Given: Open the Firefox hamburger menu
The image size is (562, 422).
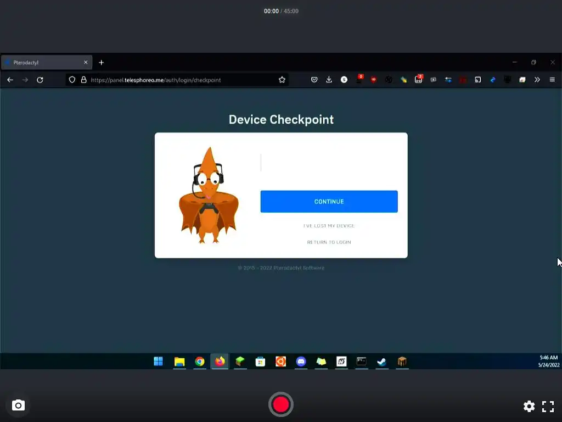Looking at the screenshot, I should (x=552, y=80).
